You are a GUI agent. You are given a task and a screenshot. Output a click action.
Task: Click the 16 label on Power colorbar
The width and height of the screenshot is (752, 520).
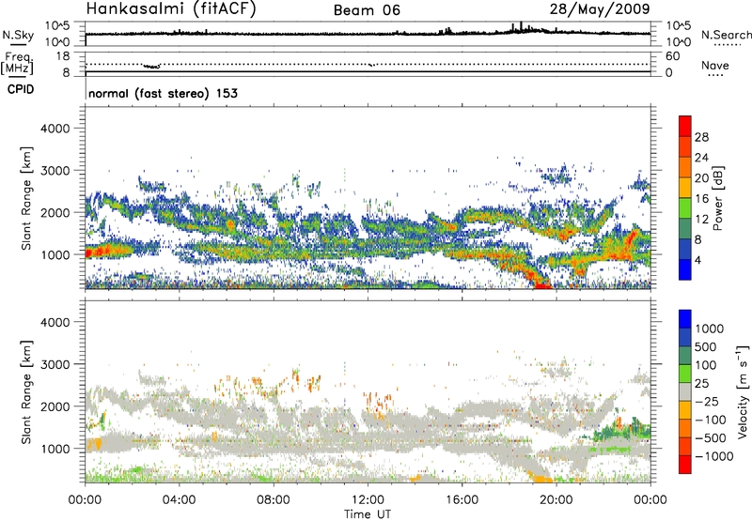(x=701, y=199)
